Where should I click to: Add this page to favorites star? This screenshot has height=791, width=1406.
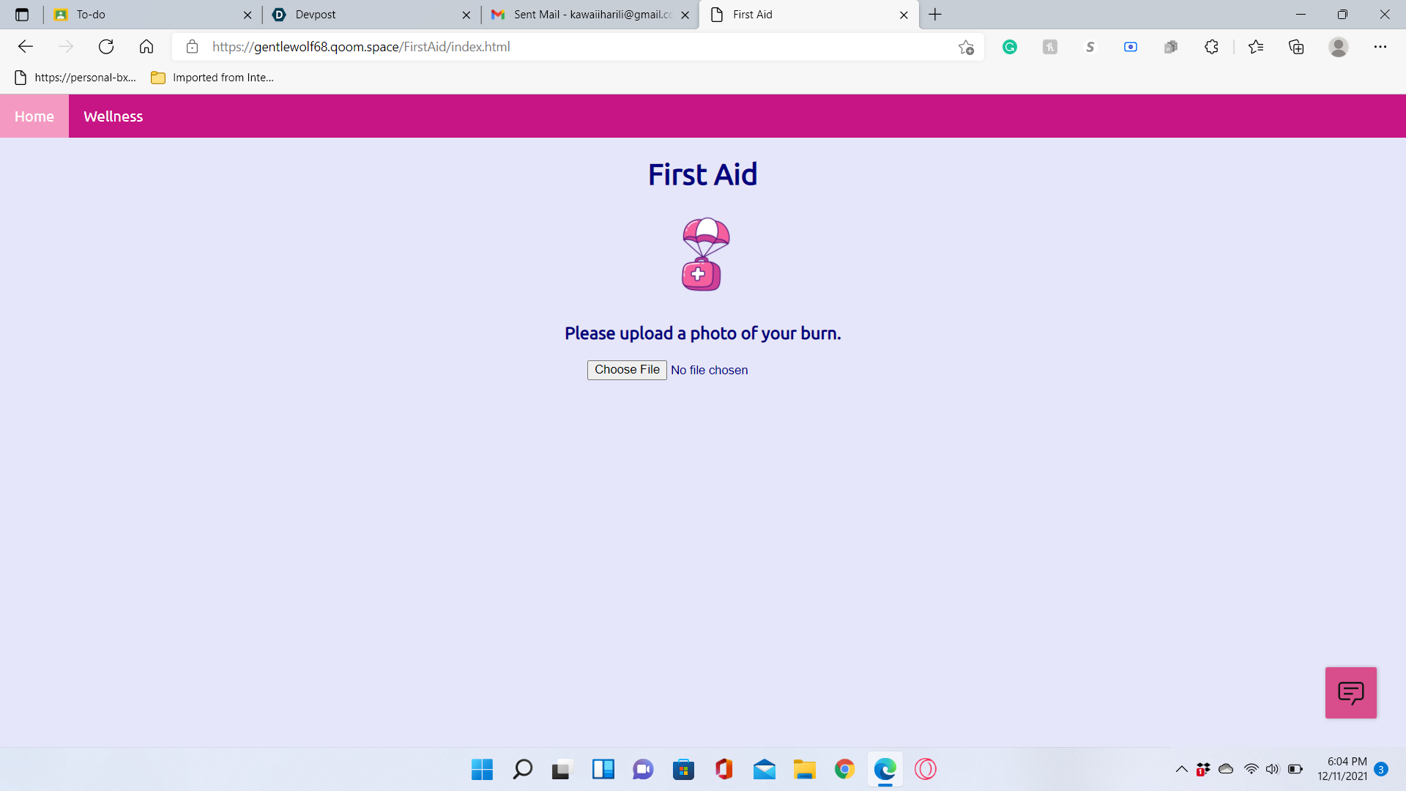(x=966, y=47)
